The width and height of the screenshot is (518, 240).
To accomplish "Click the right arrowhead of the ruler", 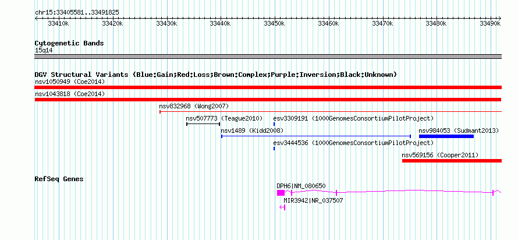I will tap(500, 18).
